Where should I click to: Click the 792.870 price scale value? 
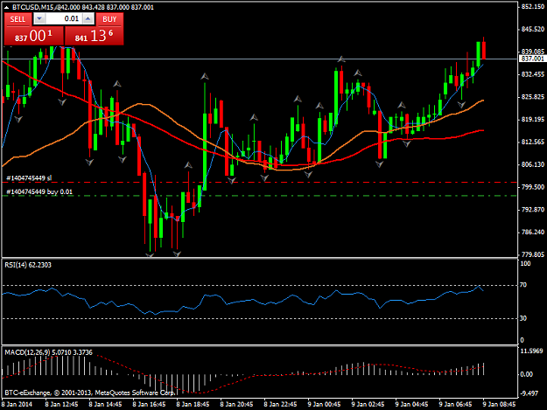pyautogui.click(x=533, y=210)
